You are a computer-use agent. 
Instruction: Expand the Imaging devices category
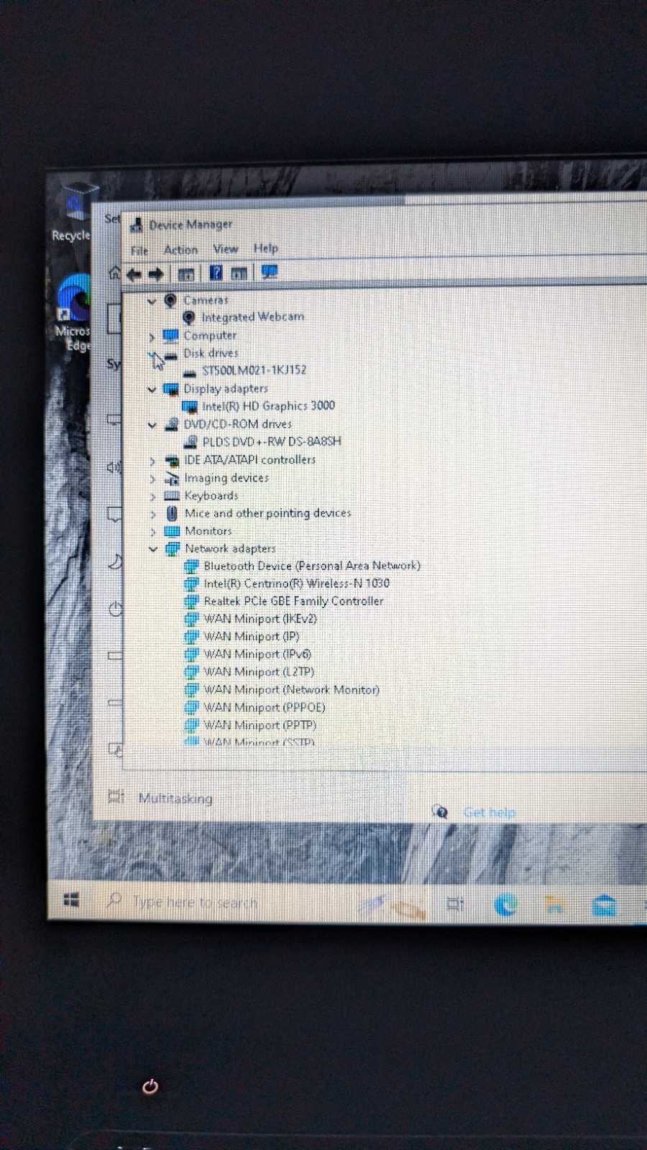(152, 479)
